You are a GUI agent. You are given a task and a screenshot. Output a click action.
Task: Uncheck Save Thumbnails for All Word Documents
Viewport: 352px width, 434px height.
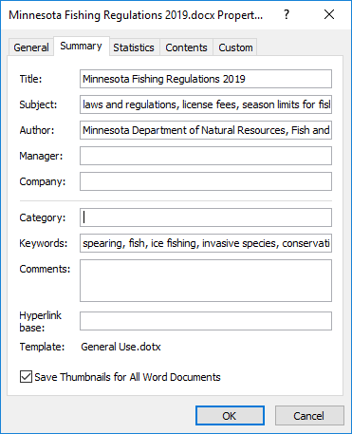(x=26, y=377)
